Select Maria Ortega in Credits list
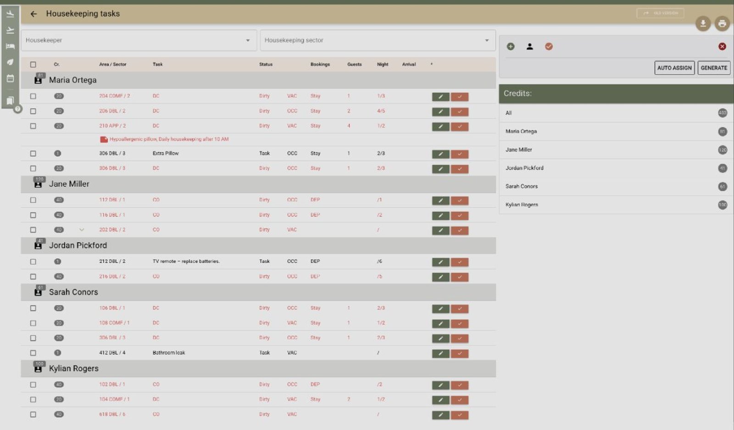734x430 pixels. 616,132
